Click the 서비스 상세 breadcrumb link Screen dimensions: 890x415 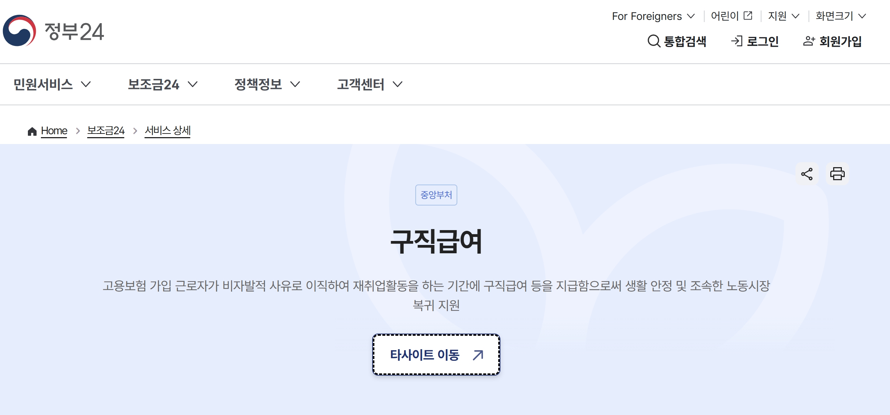click(167, 131)
